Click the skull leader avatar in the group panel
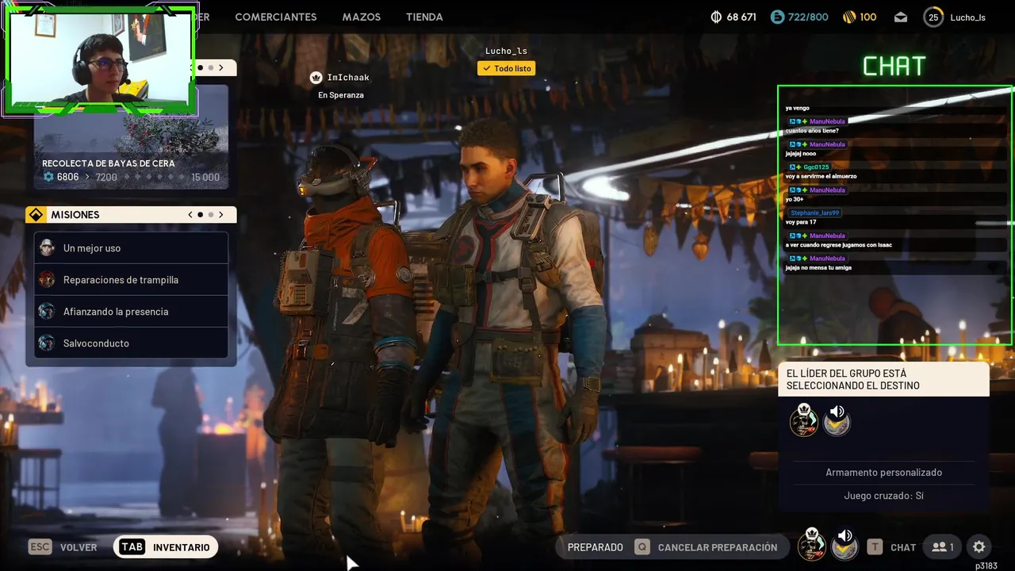The image size is (1015, 571). pyautogui.click(x=804, y=420)
